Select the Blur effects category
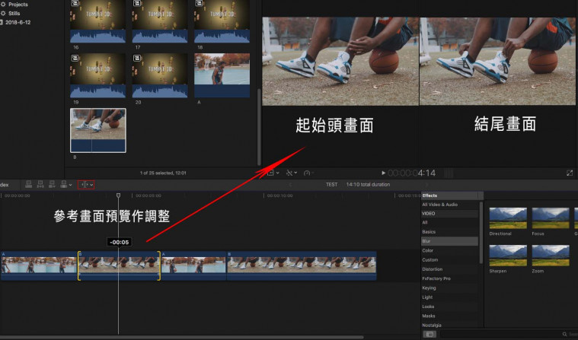The height and width of the screenshot is (340, 578). [x=450, y=241]
